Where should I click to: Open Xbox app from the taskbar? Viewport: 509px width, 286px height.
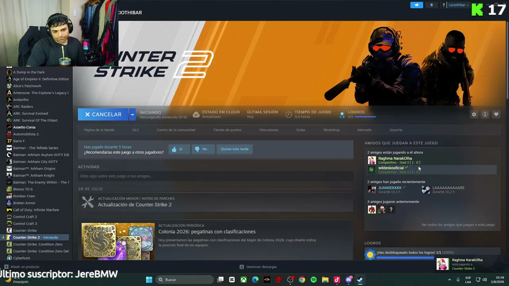243,280
